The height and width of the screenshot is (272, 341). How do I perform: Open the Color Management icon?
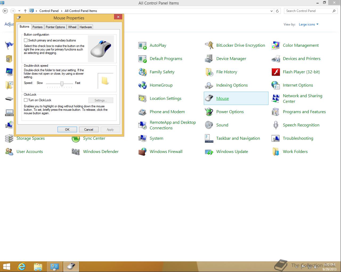tap(276, 45)
